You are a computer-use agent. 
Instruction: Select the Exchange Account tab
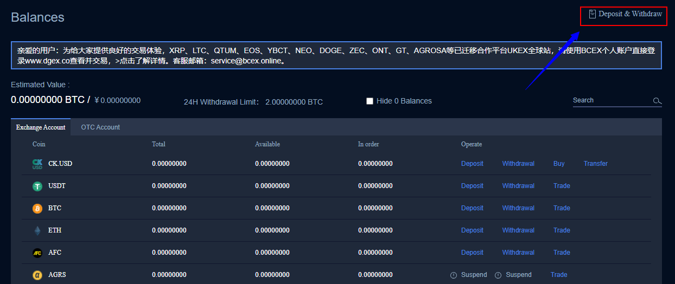(x=41, y=127)
